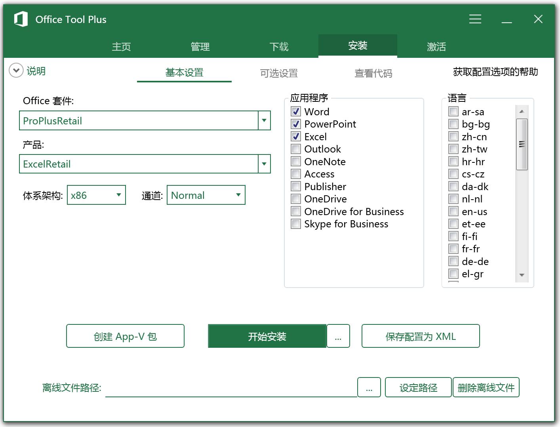Click the "..." icon next to 离线文件路径
The image size is (560, 427).
click(369, 387)
